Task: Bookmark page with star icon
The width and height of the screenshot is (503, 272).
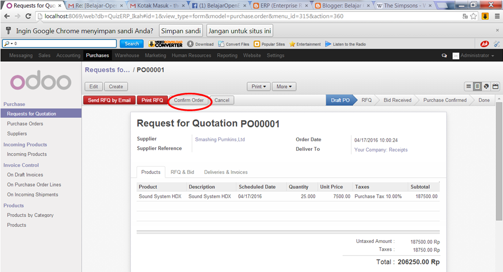Action: [473, 16]
